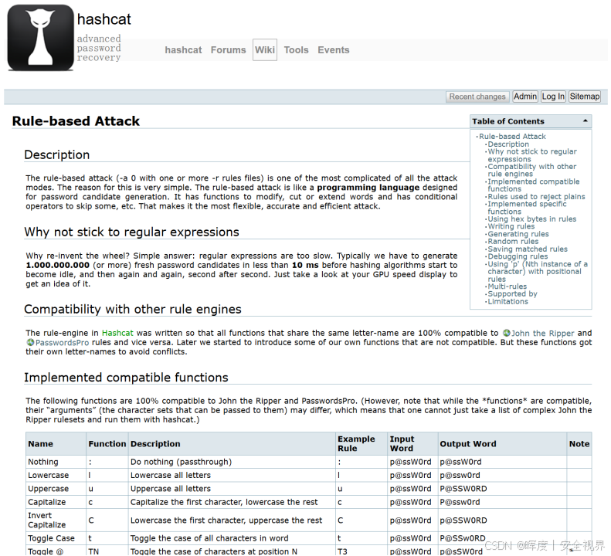Open Using 'p' Nth instance contents entry
Screen dimensions: 611x556
538,271
